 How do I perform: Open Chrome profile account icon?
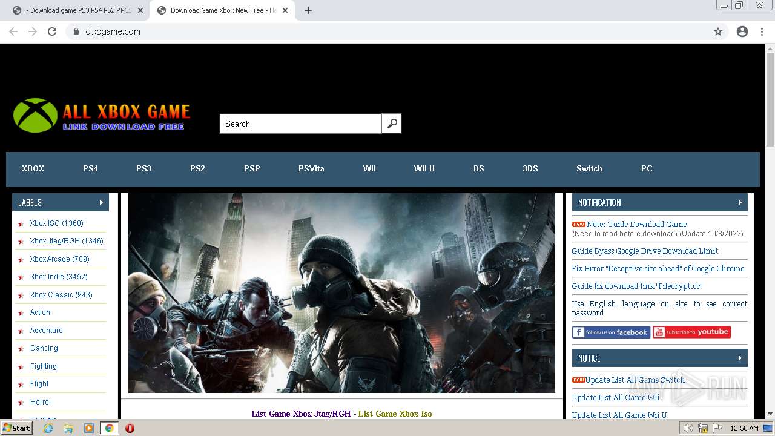tap(742, 31)
